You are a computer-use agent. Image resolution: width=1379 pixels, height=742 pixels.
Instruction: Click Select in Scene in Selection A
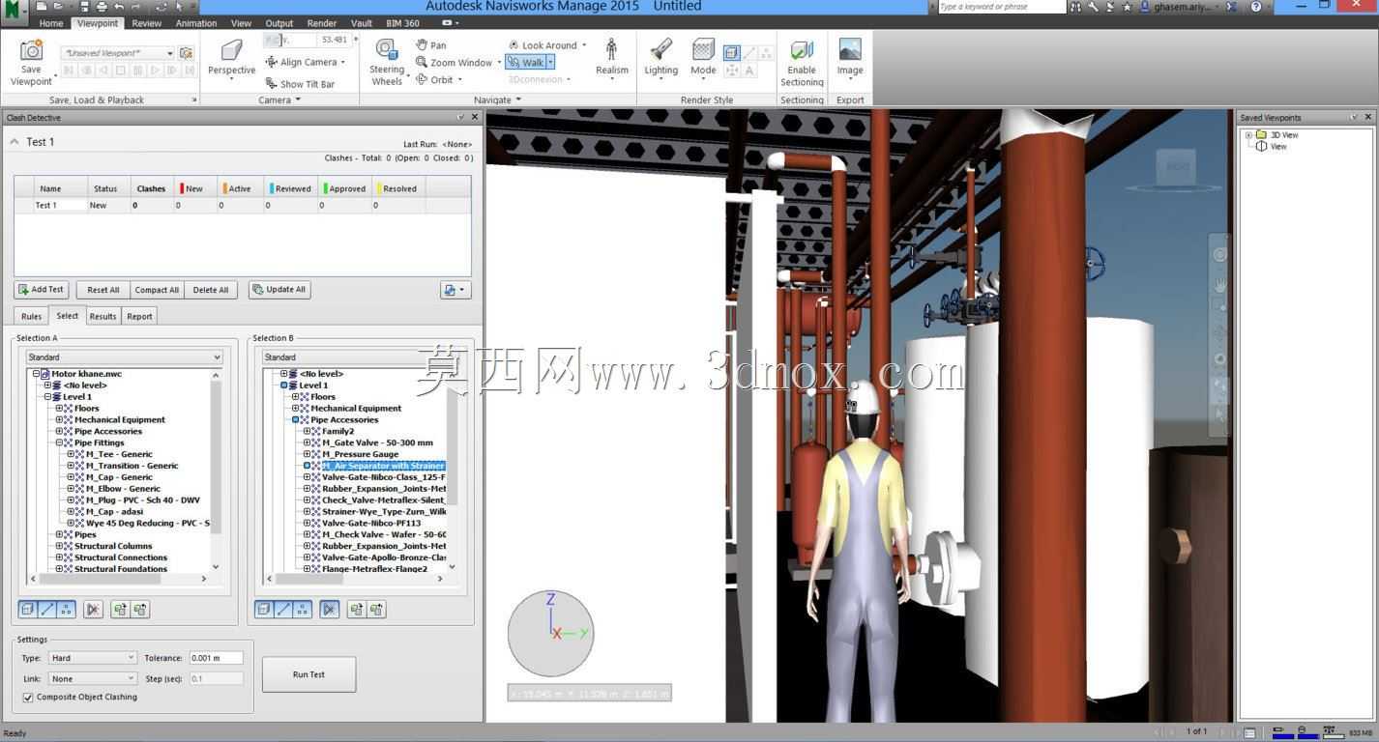(140, 610)
